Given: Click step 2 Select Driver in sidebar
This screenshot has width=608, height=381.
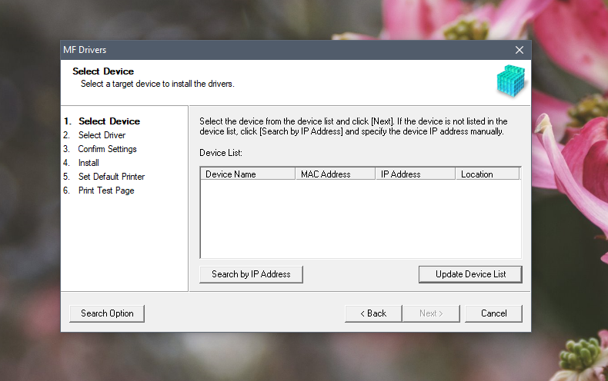Looking at the screenshot, I should tap(101, 135).
